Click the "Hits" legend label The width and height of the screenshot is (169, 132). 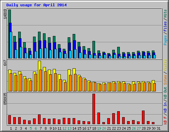pyautogui.click(x=165, y=14)
